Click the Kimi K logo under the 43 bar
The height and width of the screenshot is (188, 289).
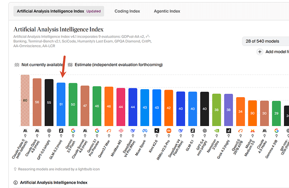tap(157, 131)
